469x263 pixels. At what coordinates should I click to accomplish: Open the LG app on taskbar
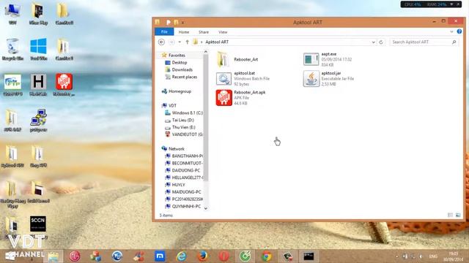tap(75, 256)
